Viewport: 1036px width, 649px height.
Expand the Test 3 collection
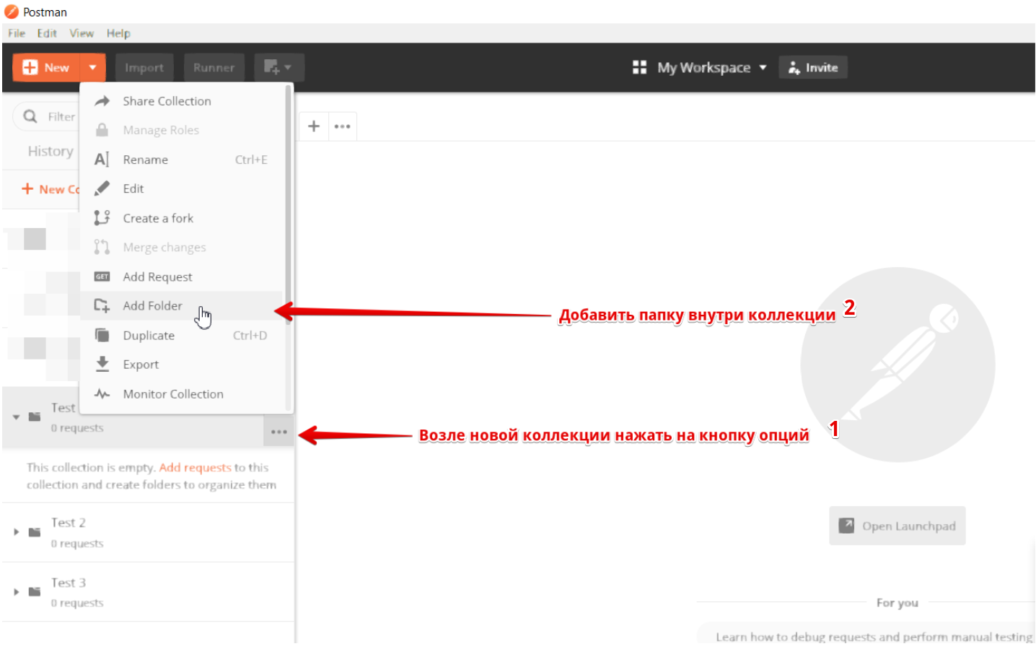point(16,592)
